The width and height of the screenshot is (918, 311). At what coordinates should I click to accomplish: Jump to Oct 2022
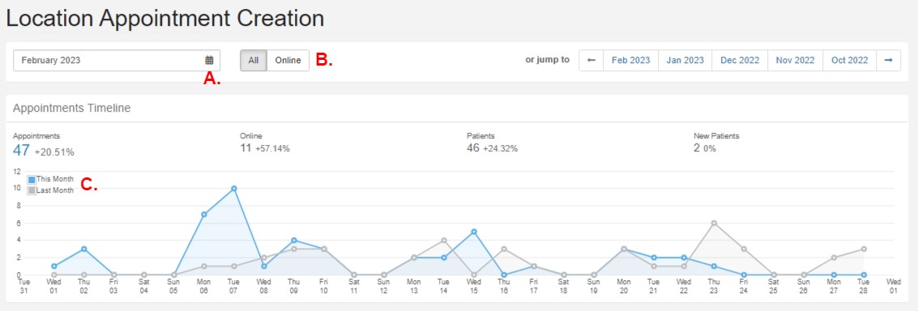(849, 60)
